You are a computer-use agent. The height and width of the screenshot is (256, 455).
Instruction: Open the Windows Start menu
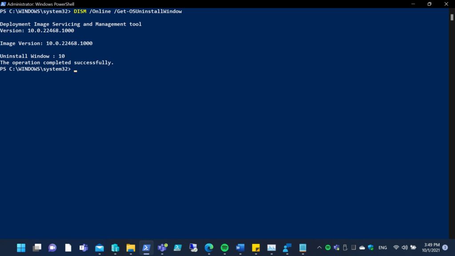(x=21, y=248)
